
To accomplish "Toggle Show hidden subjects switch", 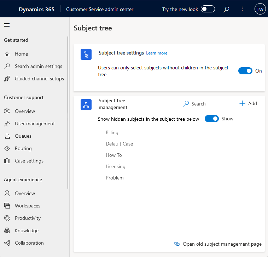I will [211, 119].
